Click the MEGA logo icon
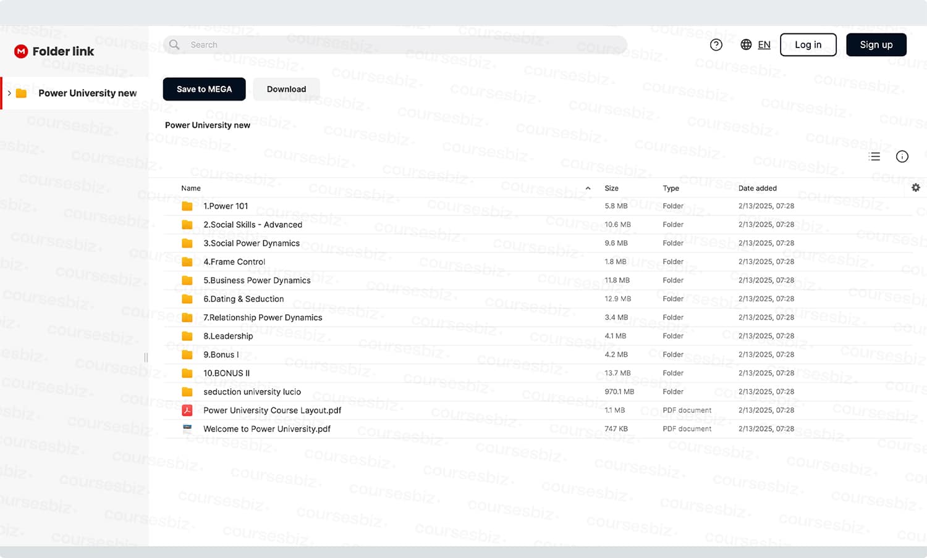 point(21,51)
